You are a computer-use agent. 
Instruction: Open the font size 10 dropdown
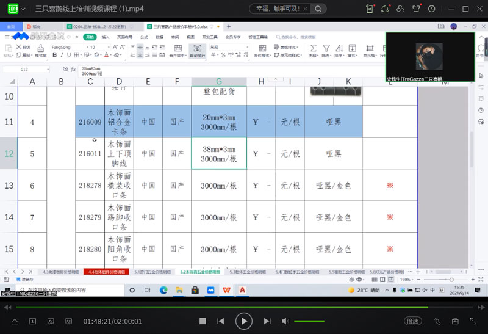(x=109, y=48)
